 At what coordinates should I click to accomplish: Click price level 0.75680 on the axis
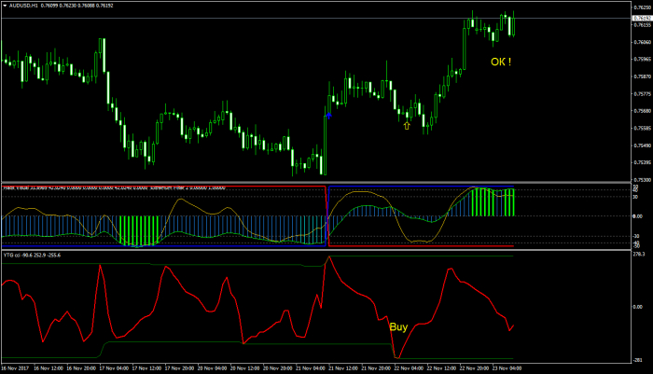point(643,111)
